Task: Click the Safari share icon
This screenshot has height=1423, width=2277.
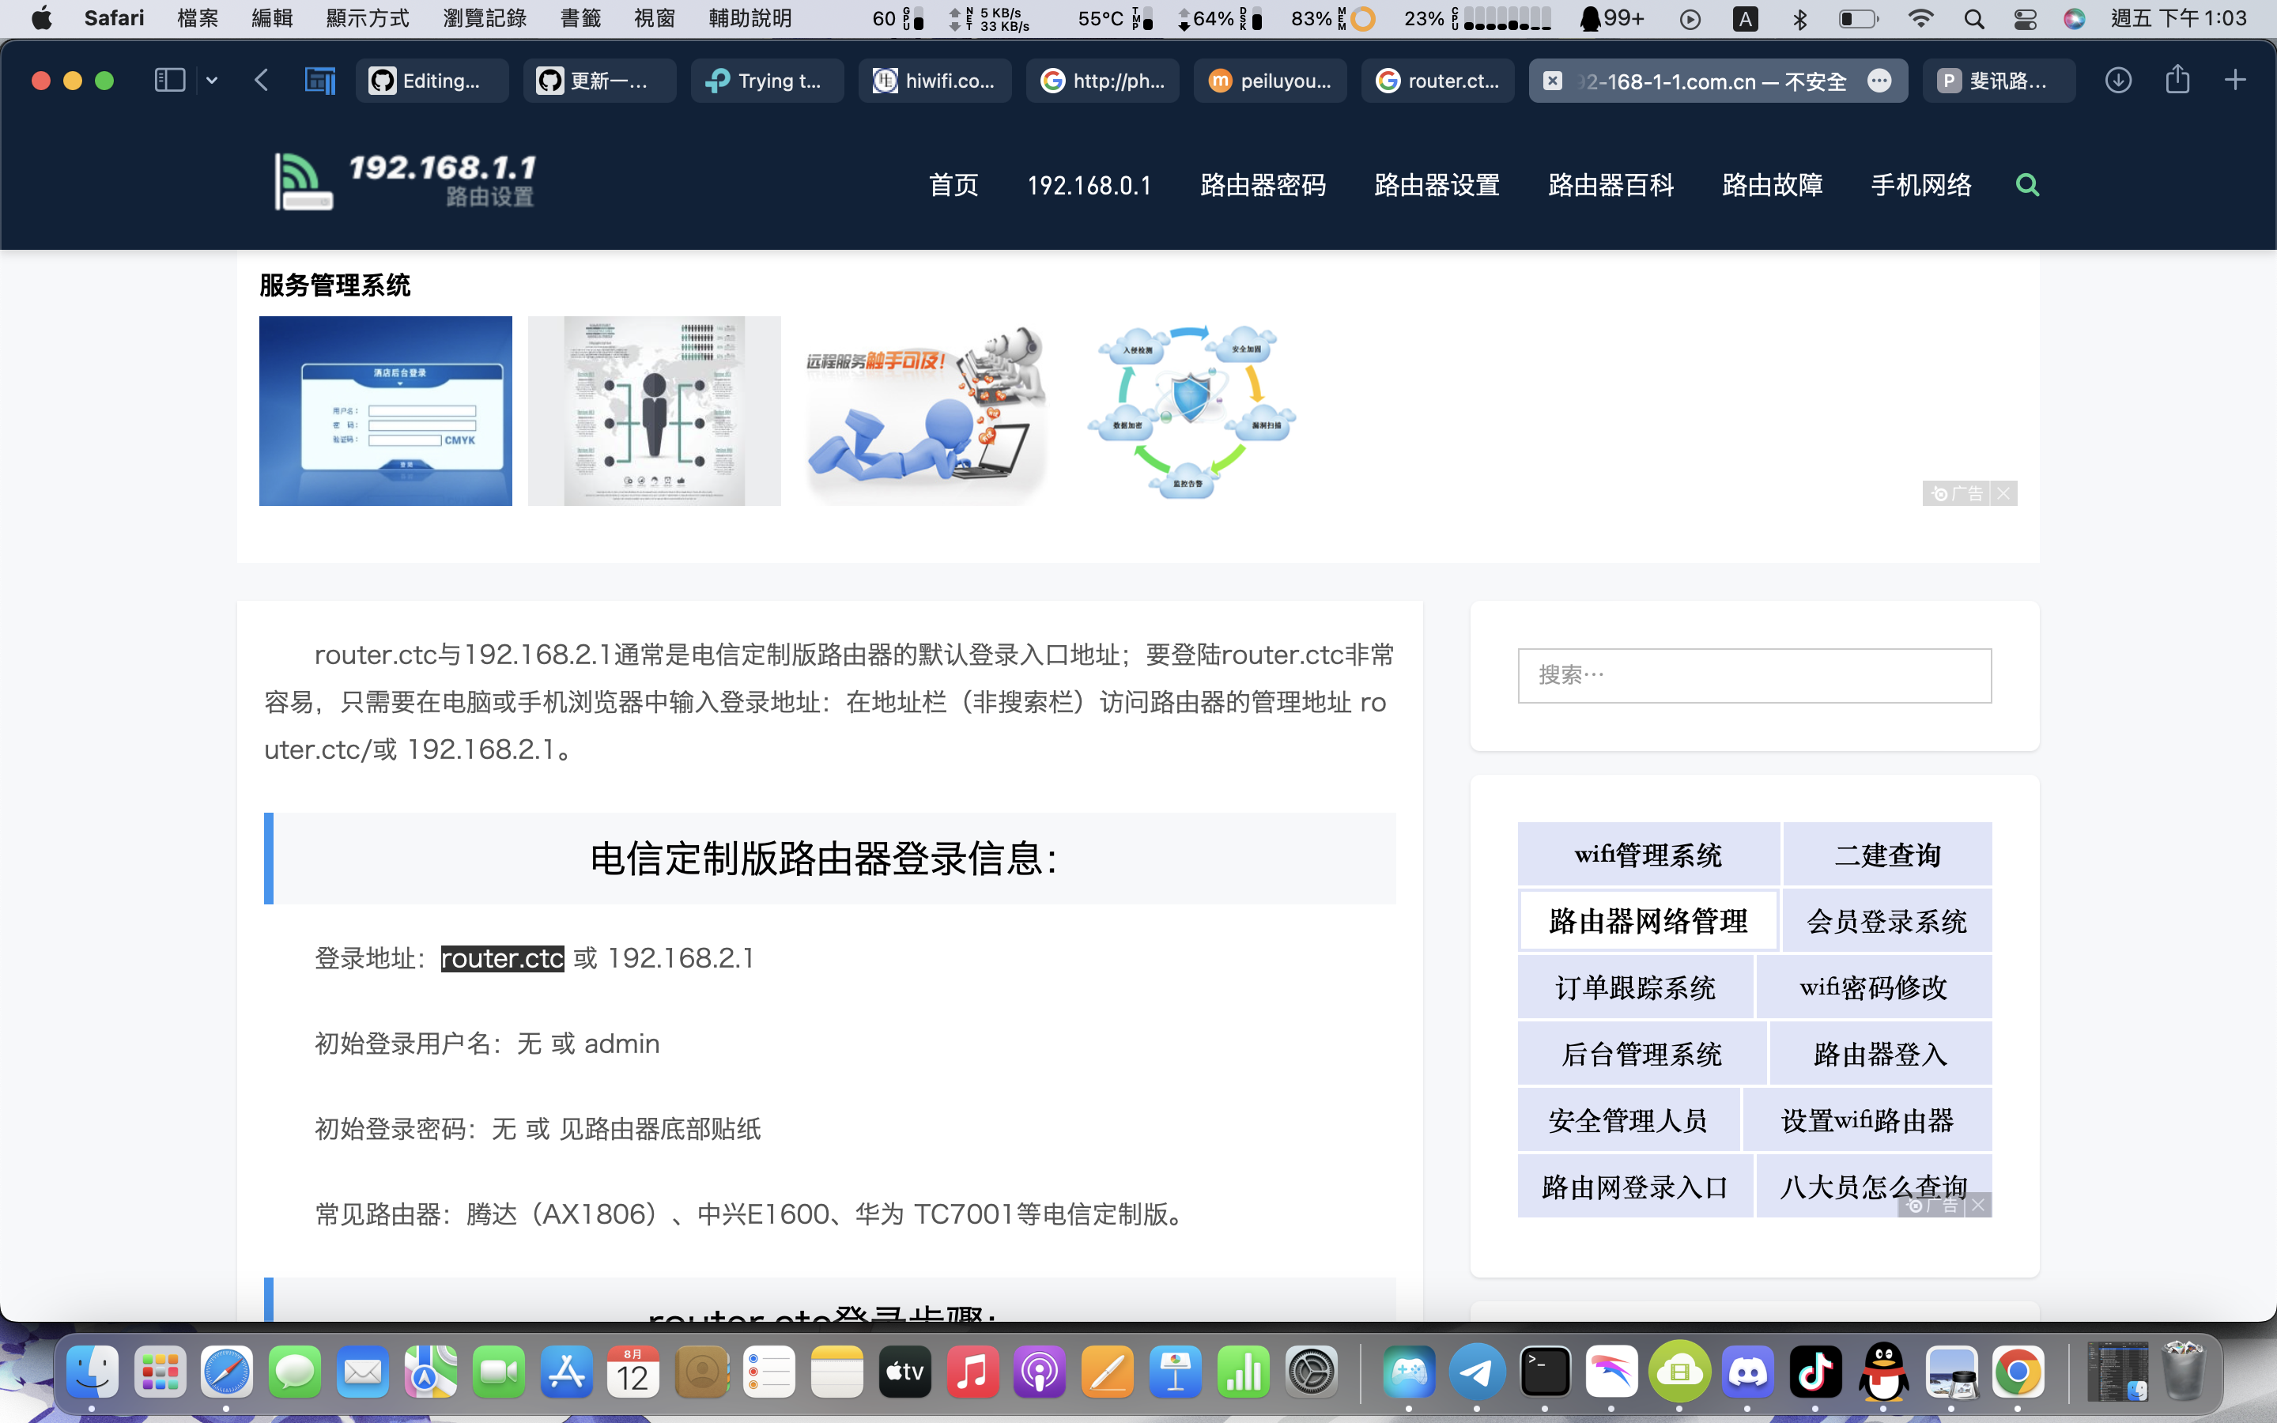Action: click(x=2177, y=80)
